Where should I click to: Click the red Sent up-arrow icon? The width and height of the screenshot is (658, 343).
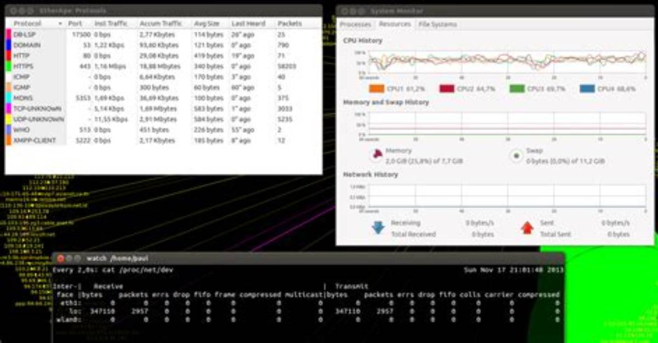[527, 228]
